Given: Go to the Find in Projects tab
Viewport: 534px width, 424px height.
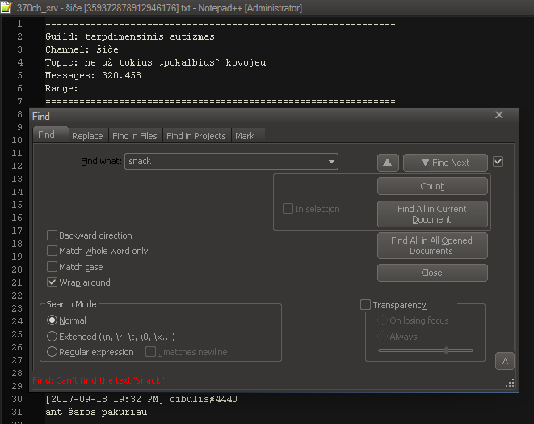Looking at the screenshot, I should 196,136.
